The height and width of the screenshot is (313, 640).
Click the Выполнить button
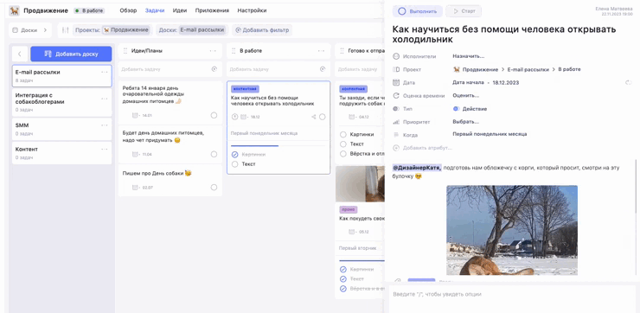tap(418, 11)
